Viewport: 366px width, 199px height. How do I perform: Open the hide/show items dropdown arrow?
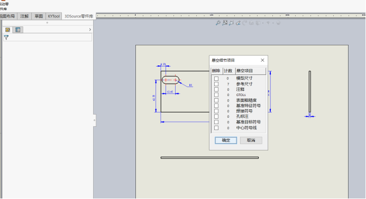coord(273,23)
